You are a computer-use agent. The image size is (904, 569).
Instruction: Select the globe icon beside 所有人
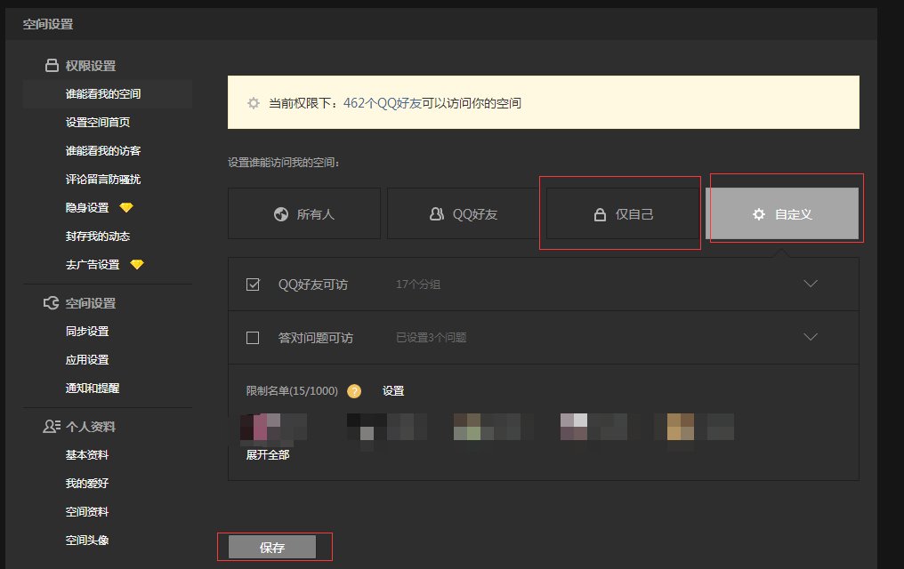click(x=278, y=213)
